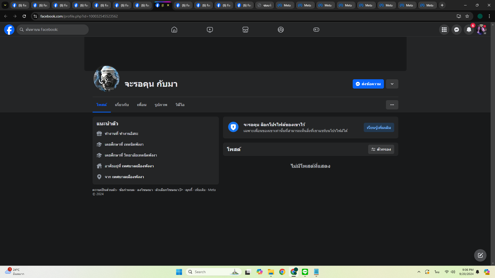Open Facebook Home icon

tap(174, 30)
